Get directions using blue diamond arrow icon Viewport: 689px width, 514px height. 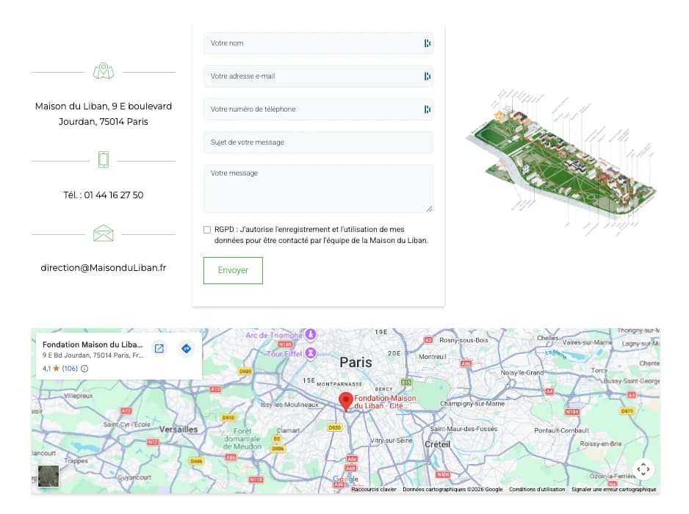(x=187, y=348)
